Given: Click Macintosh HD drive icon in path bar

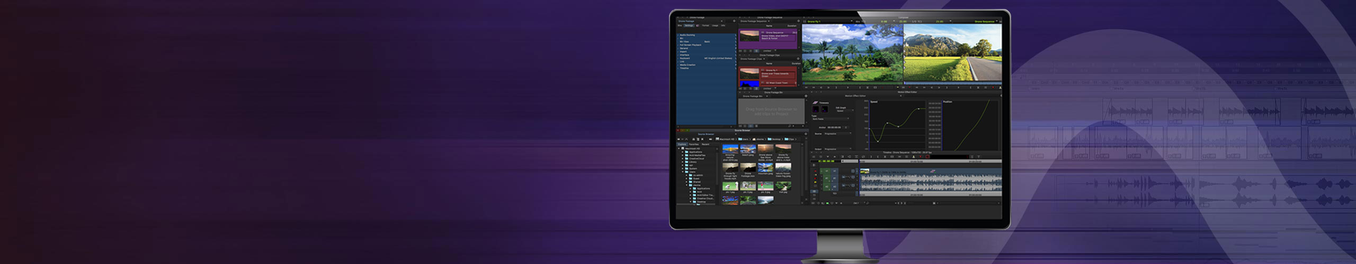Looking at the screenshot, I should (x=717, y=139).
